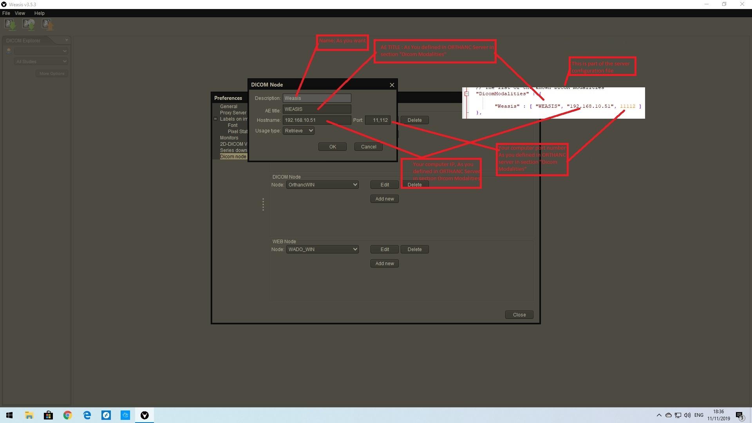The image size is (752, 423).
Task: Click the Port field showing 11,112
Action: (x=378, y=120)
